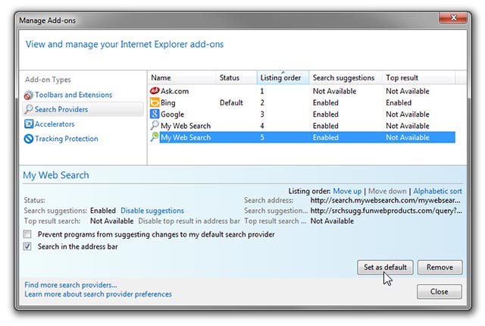Click Disable top result in address bar
The height and width of the screenshot is (326, 485).
(x=189, y=221)
